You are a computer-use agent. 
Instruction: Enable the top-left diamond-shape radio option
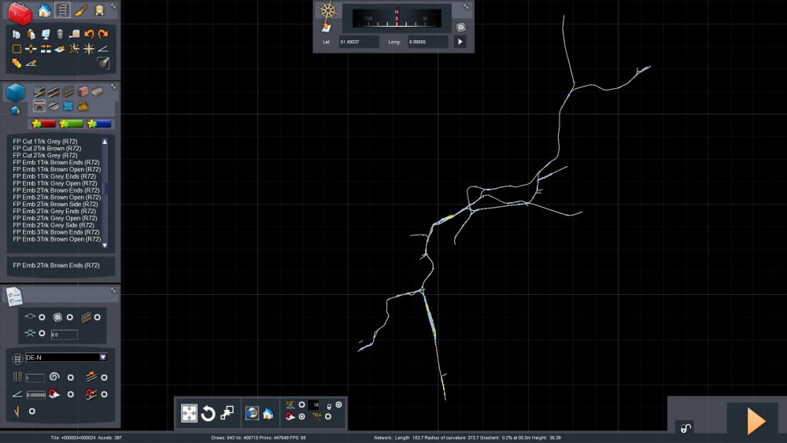tap(42, 317)
